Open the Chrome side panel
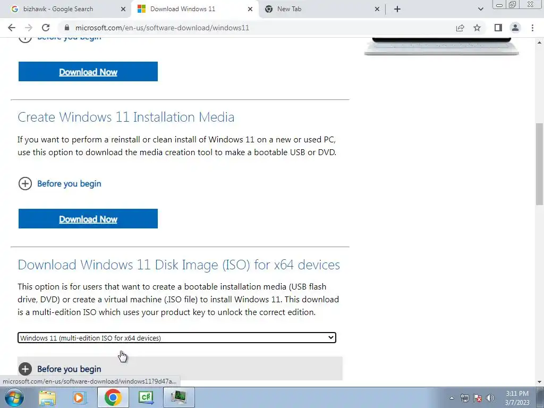 coord(498,28)
